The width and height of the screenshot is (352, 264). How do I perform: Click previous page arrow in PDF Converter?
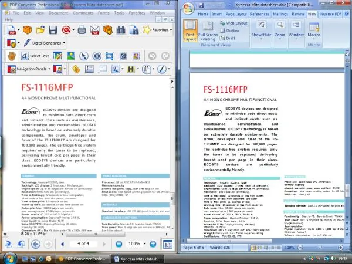(x=63, y=244)
